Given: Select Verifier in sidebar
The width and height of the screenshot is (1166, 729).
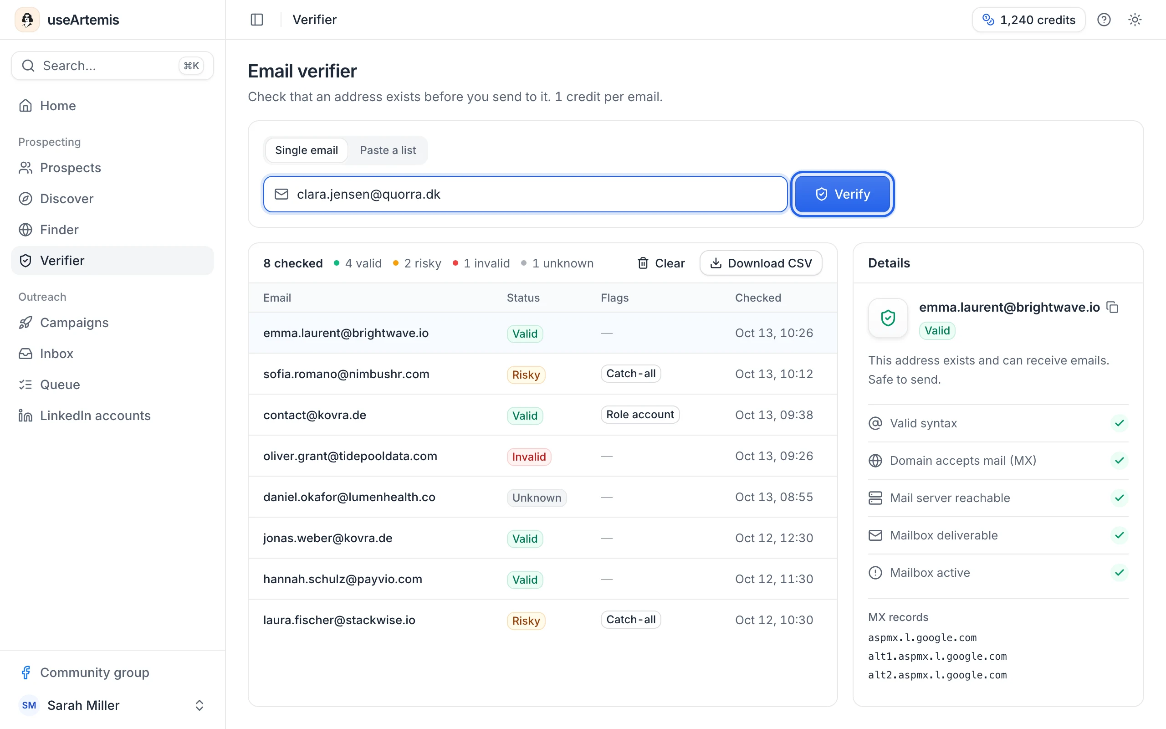Looking at the screenshot, I should [x=112, y=260].
